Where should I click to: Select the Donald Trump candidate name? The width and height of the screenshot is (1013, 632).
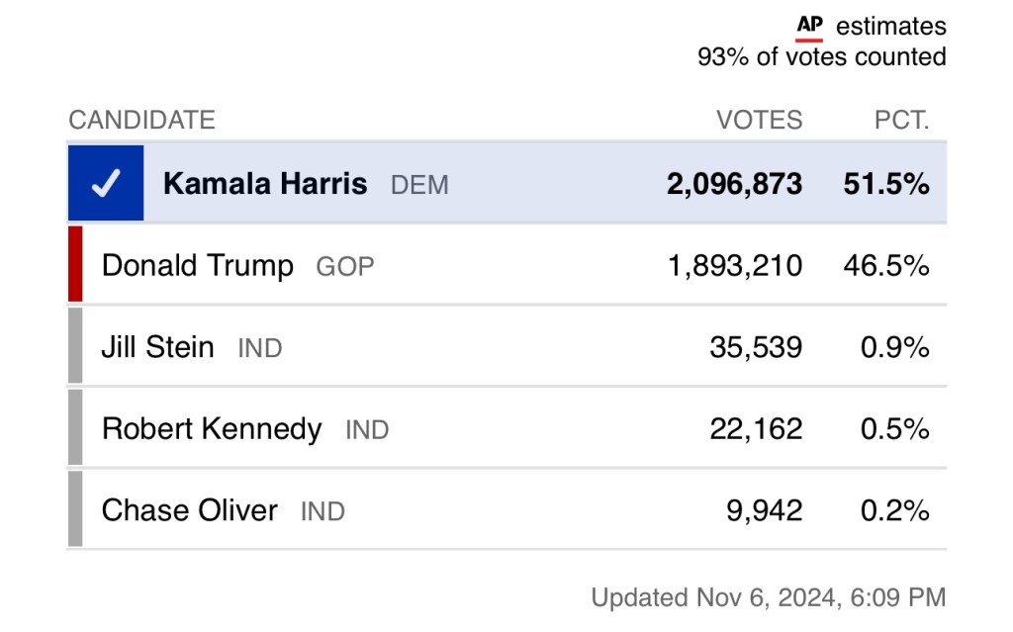pos(198,266)
